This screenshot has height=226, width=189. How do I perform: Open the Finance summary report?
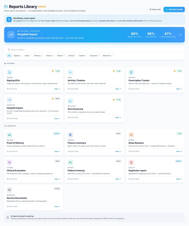pyautogui.click(x=118, y=151)
